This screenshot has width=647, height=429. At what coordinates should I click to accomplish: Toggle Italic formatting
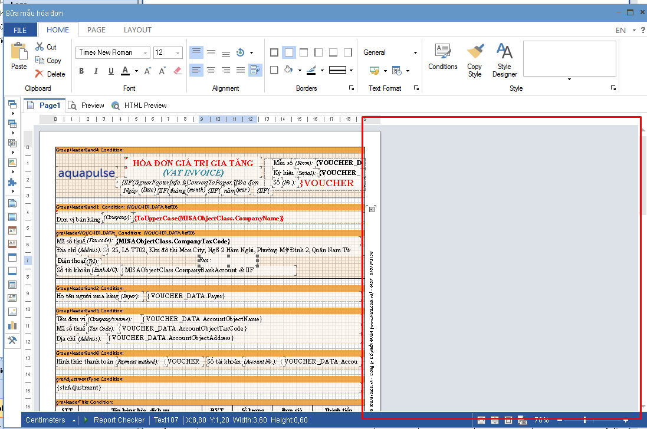[96, 71]
